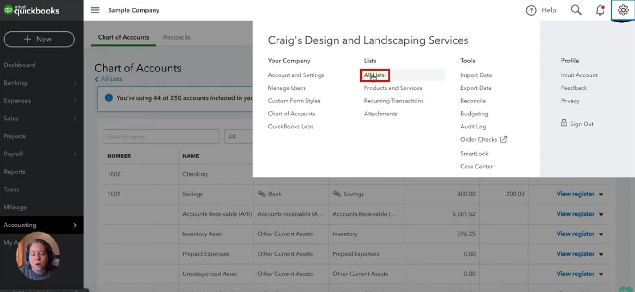Open Reports in the sidebar
This screenshot has height=292, width=635.
[14, 172]
